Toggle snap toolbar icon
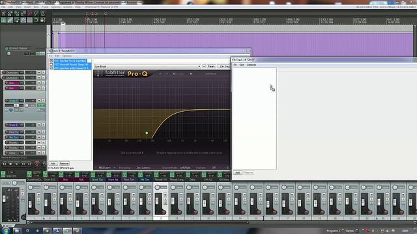The image size is (417, 234). [x=36, y=20]
